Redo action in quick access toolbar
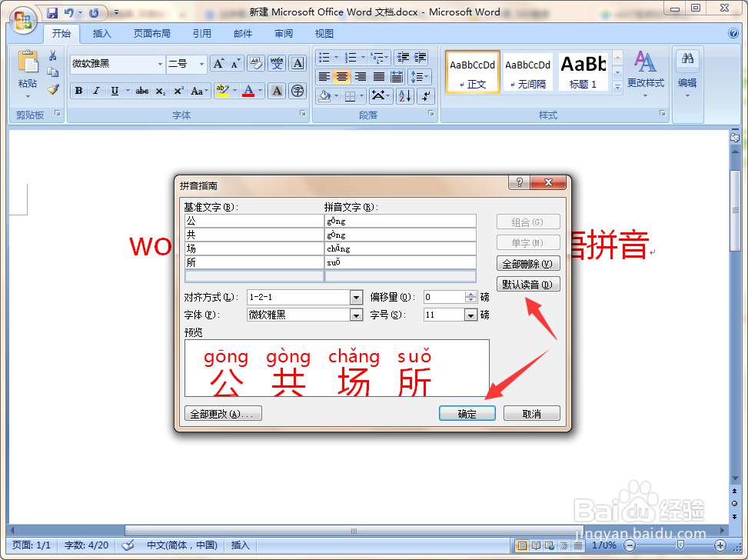The image size is (748, 560). point(94,13)
